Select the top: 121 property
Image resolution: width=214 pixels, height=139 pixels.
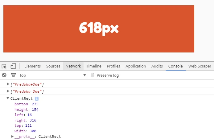[23, 125]
